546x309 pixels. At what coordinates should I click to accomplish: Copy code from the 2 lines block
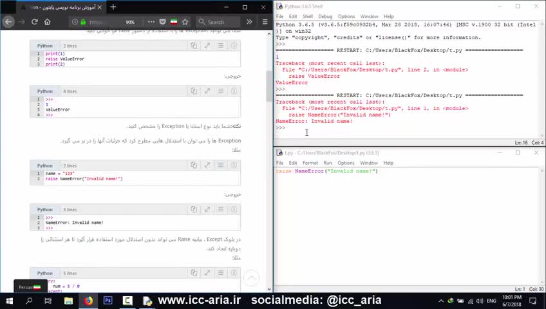(x=194, y=165)
